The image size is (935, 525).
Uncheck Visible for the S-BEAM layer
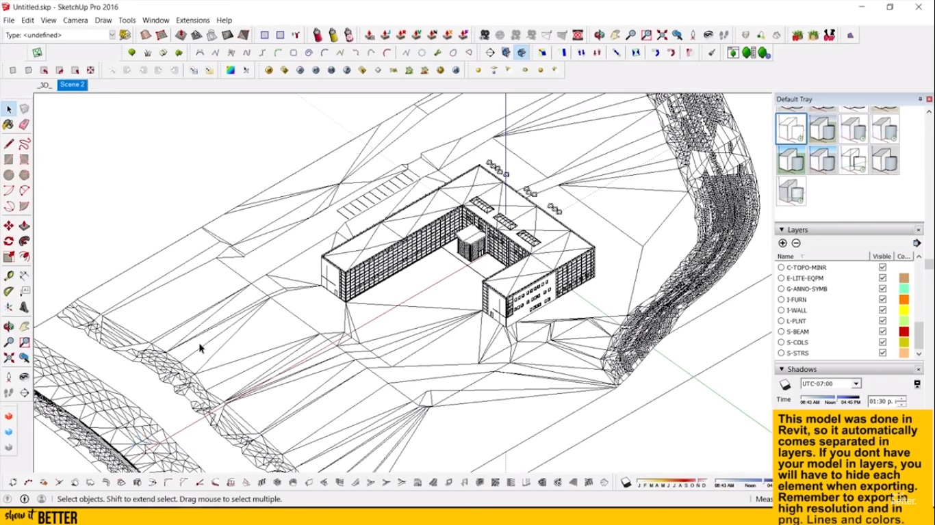coord(882,332)
